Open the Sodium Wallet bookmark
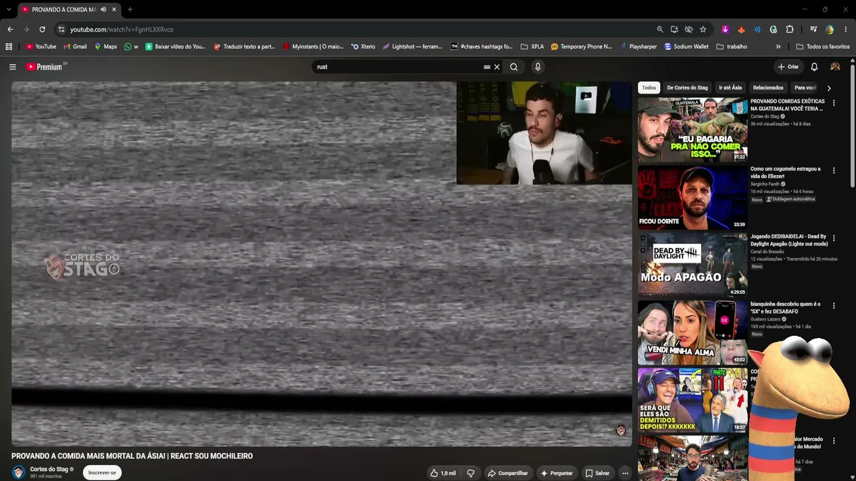This screenshot has height=481, width=856. click(686, 47)
